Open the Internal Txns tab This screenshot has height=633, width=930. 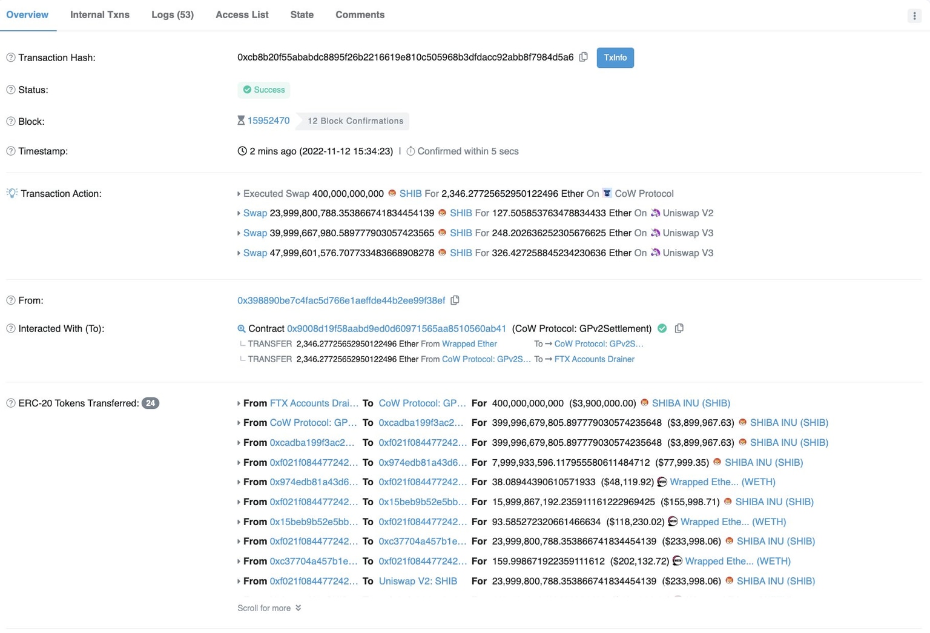pos(99,15)
